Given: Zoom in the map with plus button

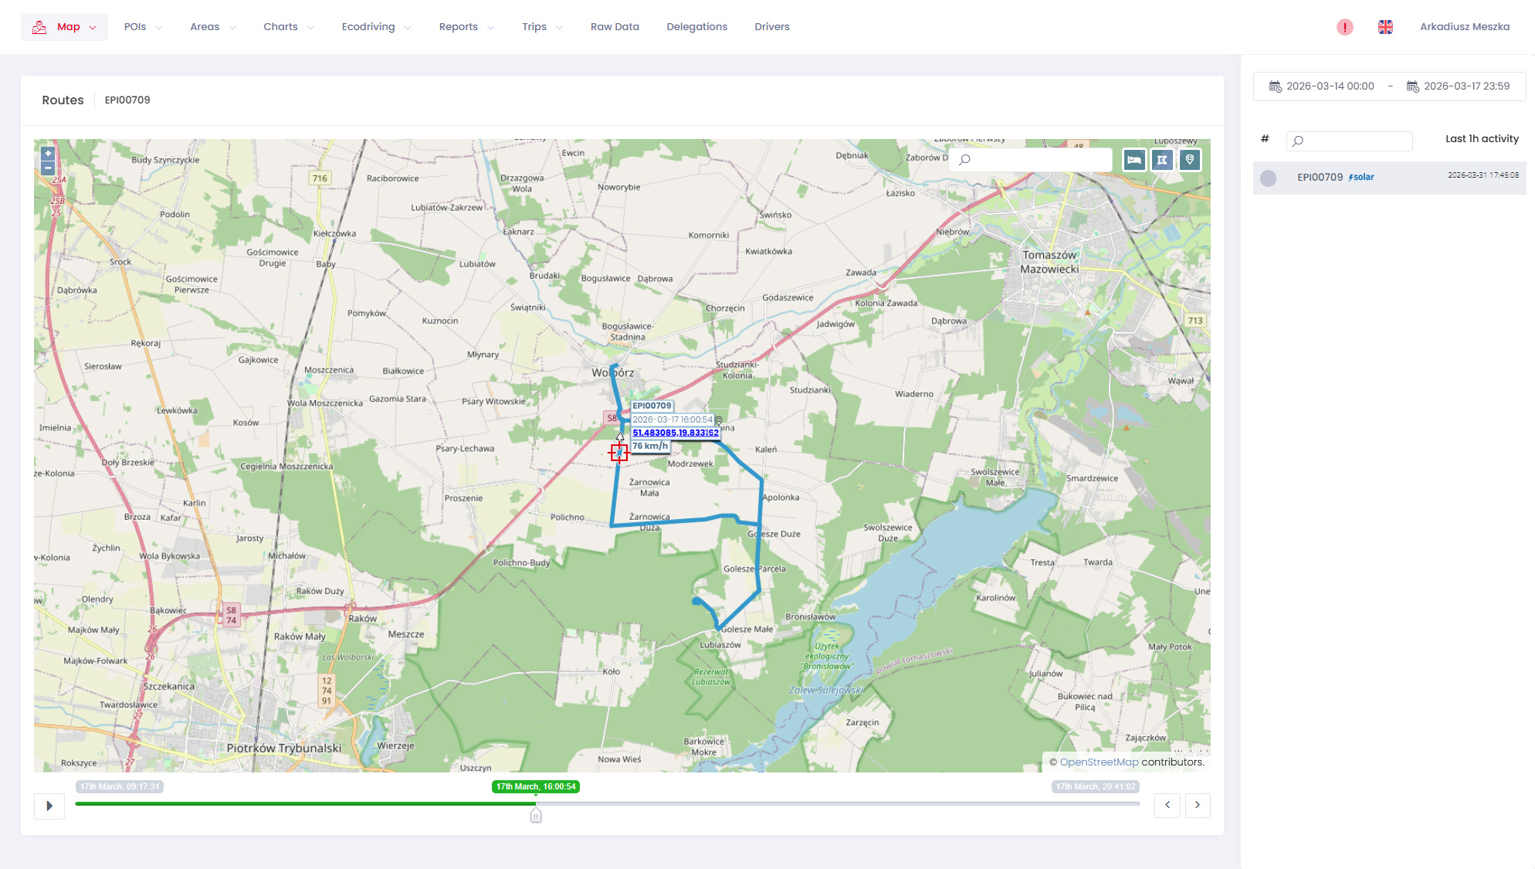Looking at the screenshot, I should 48,154.
